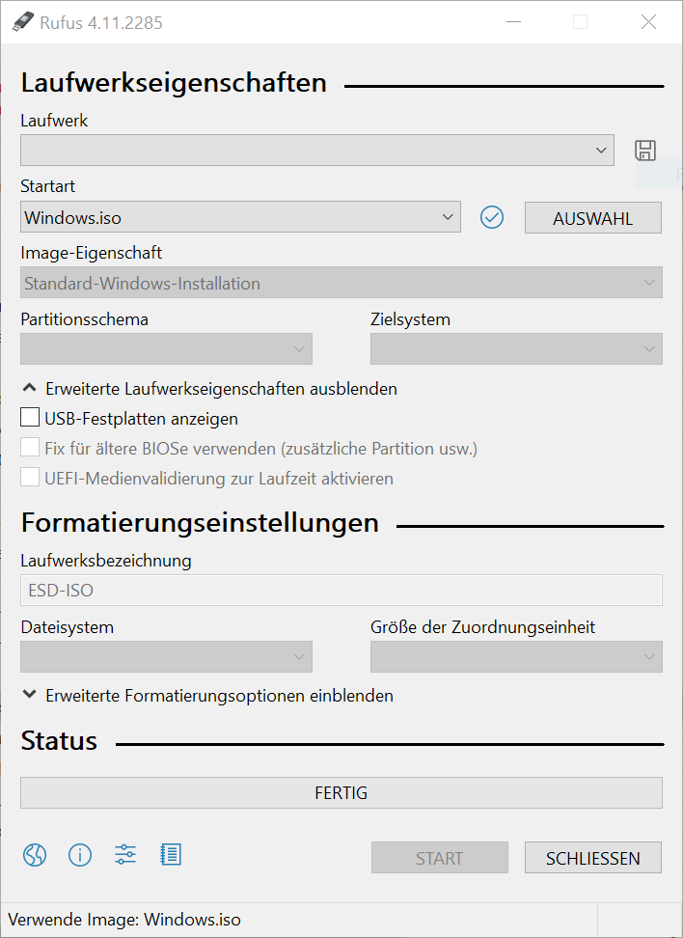Open the About info icon
Viewport: 683px width, 938px height.
coord(80,855)
